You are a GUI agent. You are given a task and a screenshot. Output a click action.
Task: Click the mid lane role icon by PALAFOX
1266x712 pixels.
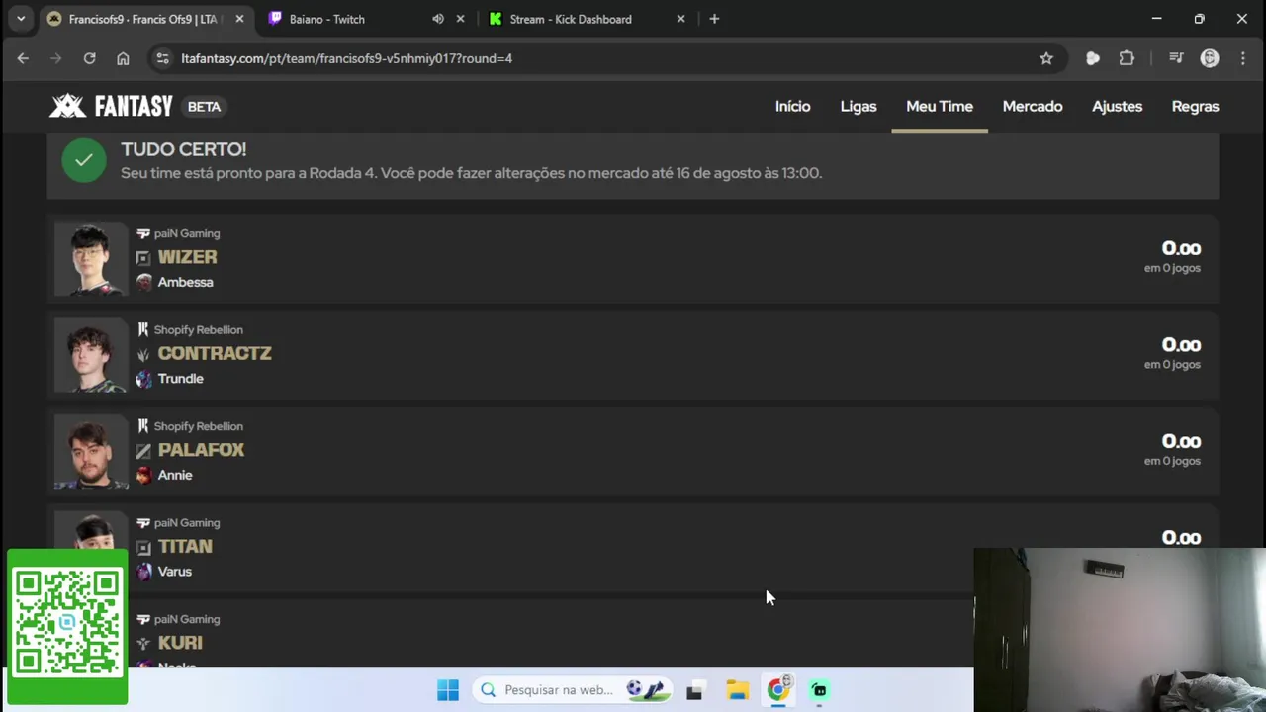pyautogui.click(x=143, y=451)
